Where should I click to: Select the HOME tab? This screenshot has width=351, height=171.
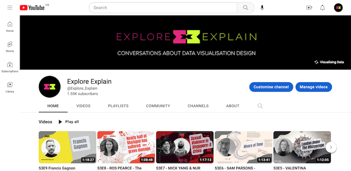[x=53, y=106]
